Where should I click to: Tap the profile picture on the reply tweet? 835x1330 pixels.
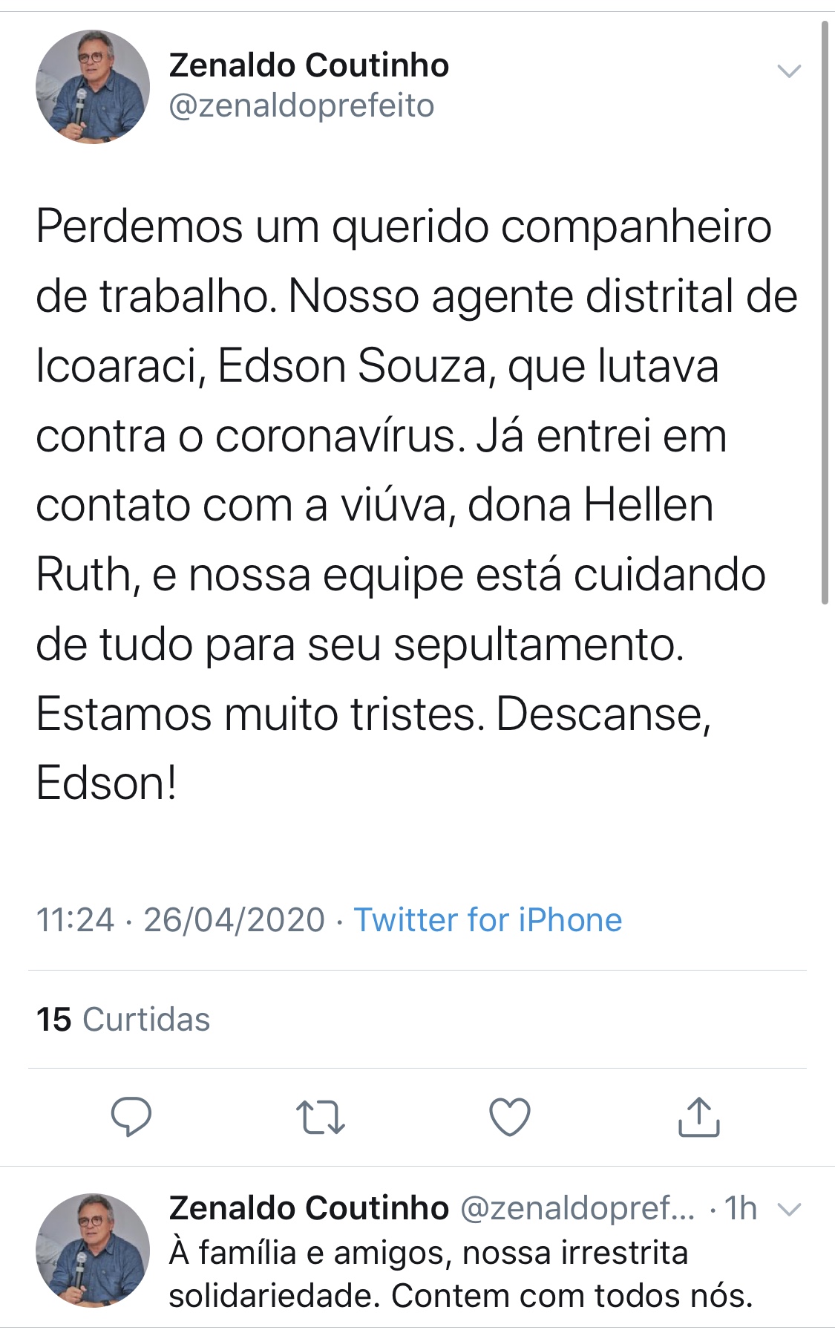click(93, 1250)
